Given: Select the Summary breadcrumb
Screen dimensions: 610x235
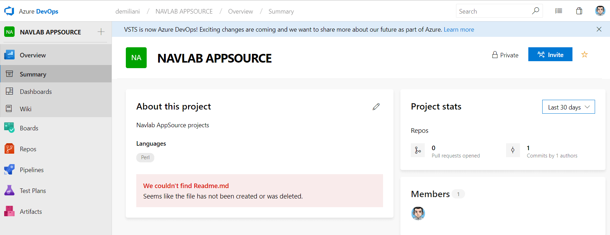Looking at the screenshot, I should pyautogui.click(x=281, y=11).
